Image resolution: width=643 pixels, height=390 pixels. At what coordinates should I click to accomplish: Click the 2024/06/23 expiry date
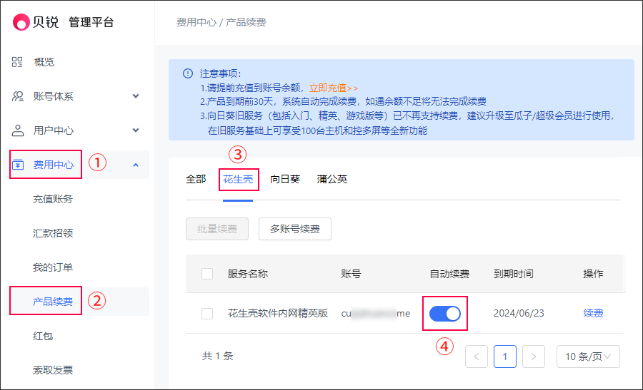[519, 314]
